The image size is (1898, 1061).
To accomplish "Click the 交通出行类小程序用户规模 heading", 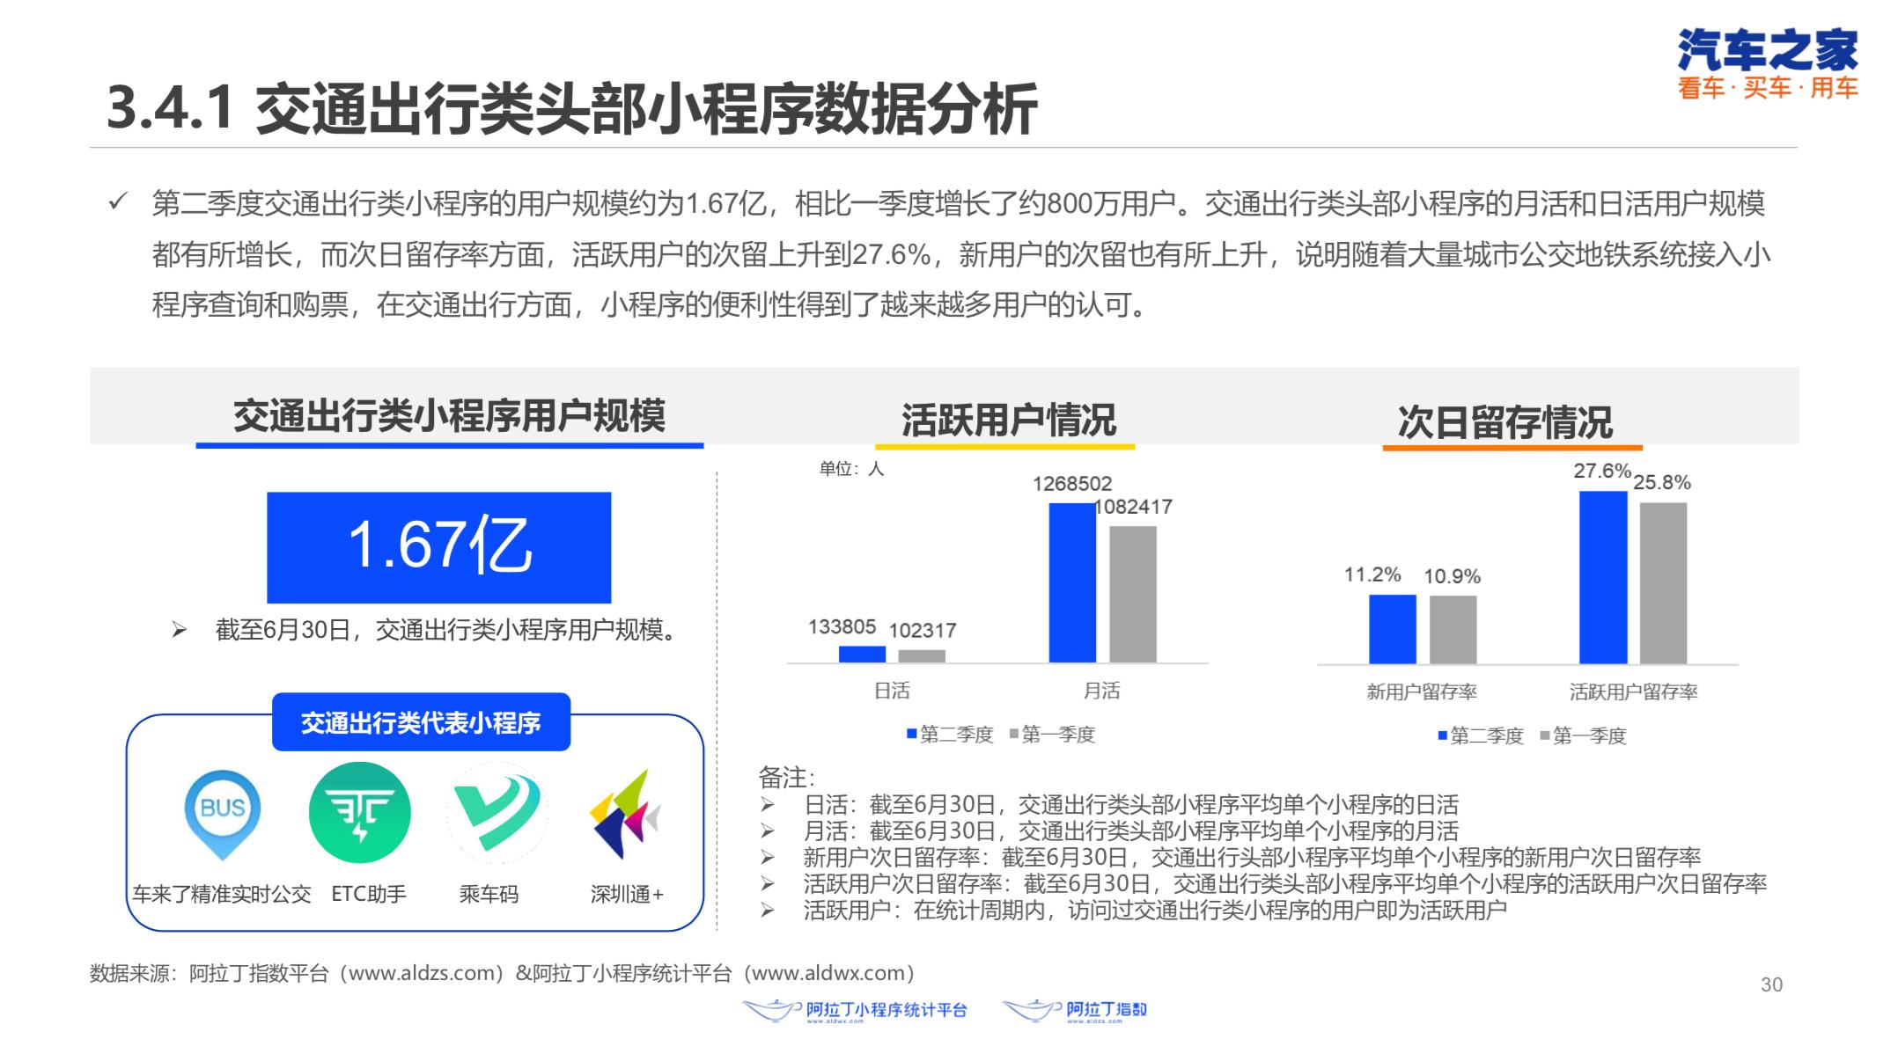I will tap(449, 415).
